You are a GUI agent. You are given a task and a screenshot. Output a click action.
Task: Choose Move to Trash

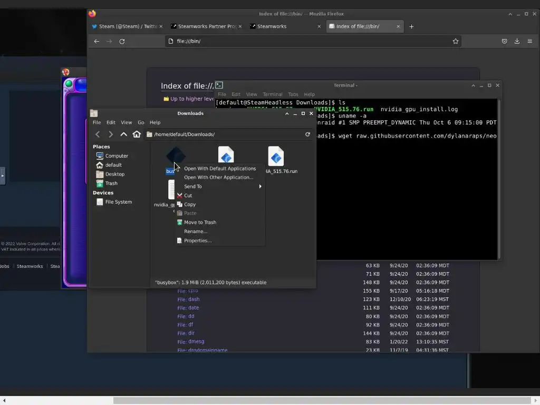pos(220,223)
